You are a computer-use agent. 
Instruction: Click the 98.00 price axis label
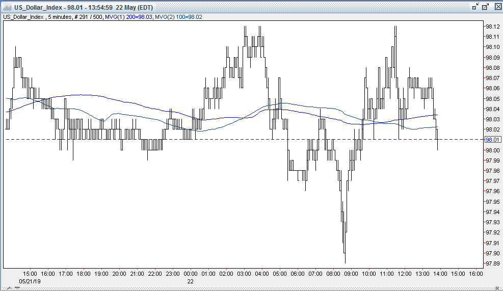(492, 150)
